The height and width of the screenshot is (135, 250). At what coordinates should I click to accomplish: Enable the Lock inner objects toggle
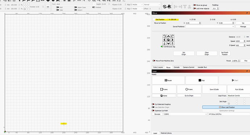pos(194,8)
